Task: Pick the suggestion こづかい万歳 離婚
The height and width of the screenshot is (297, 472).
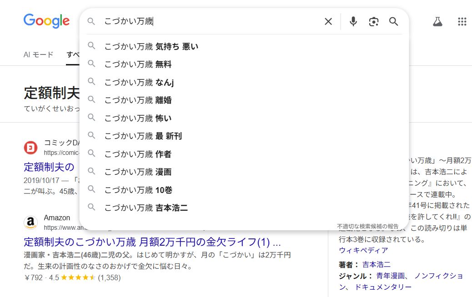Action: [x=138, y=100]
